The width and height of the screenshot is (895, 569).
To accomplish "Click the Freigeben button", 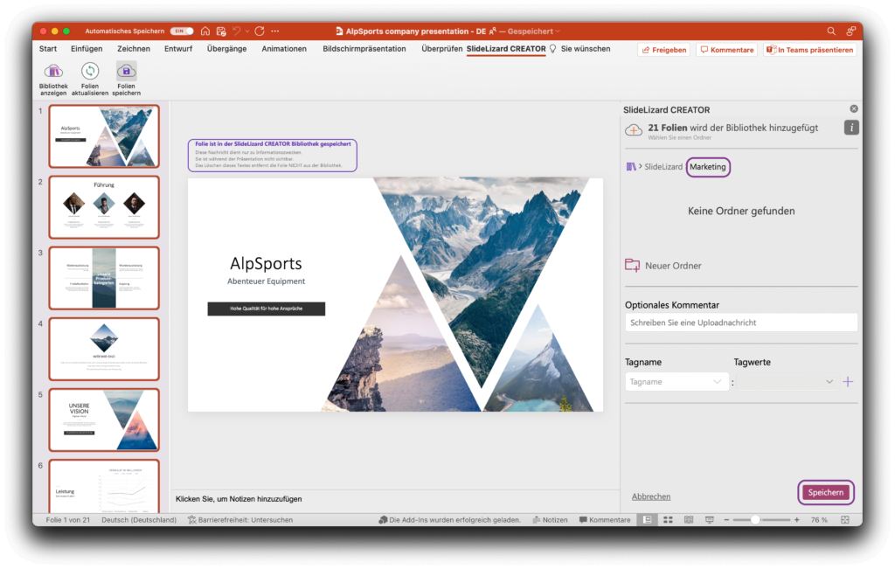I will point(664,50).
